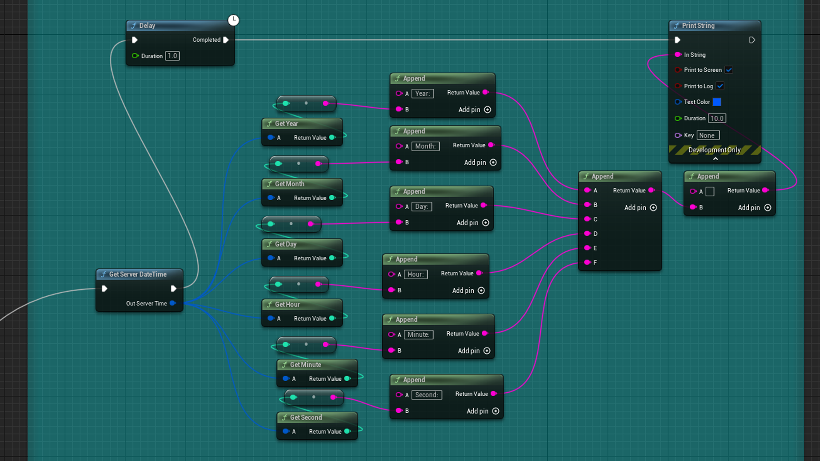This screenshot has width=820, height=461.
Task: Add pin on the Year Append node
Action: click(487, 110)
